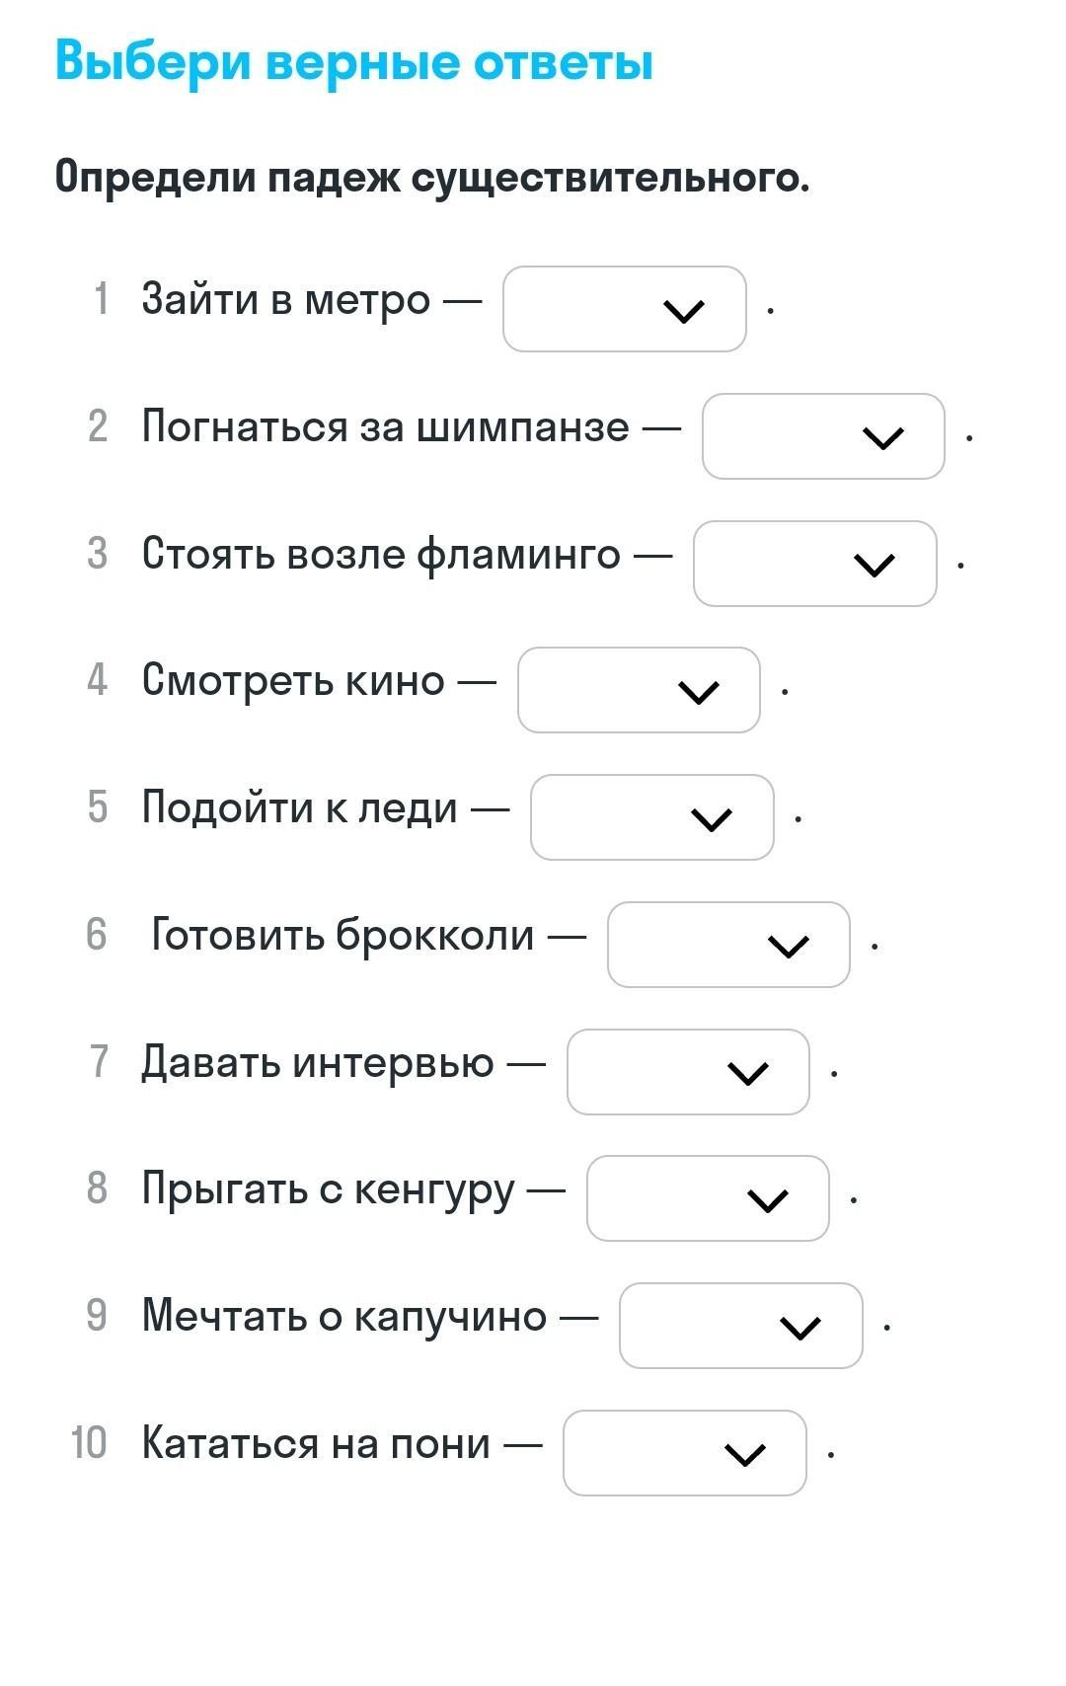Click the phrase text "Стоять возле фламинго"
The height and width of the screenshot is (1686, 1066).
381,554
